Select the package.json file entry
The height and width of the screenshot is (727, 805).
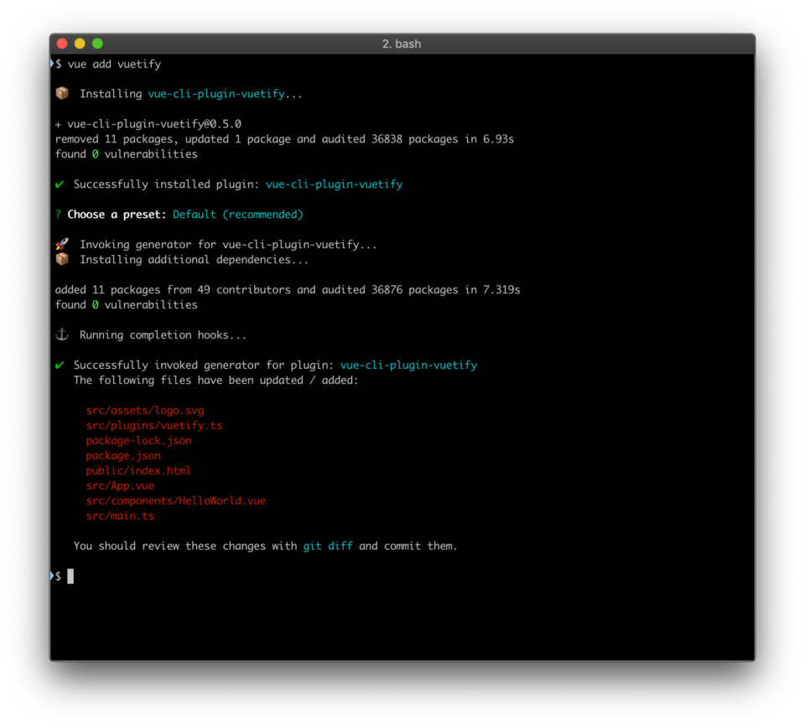123,455
